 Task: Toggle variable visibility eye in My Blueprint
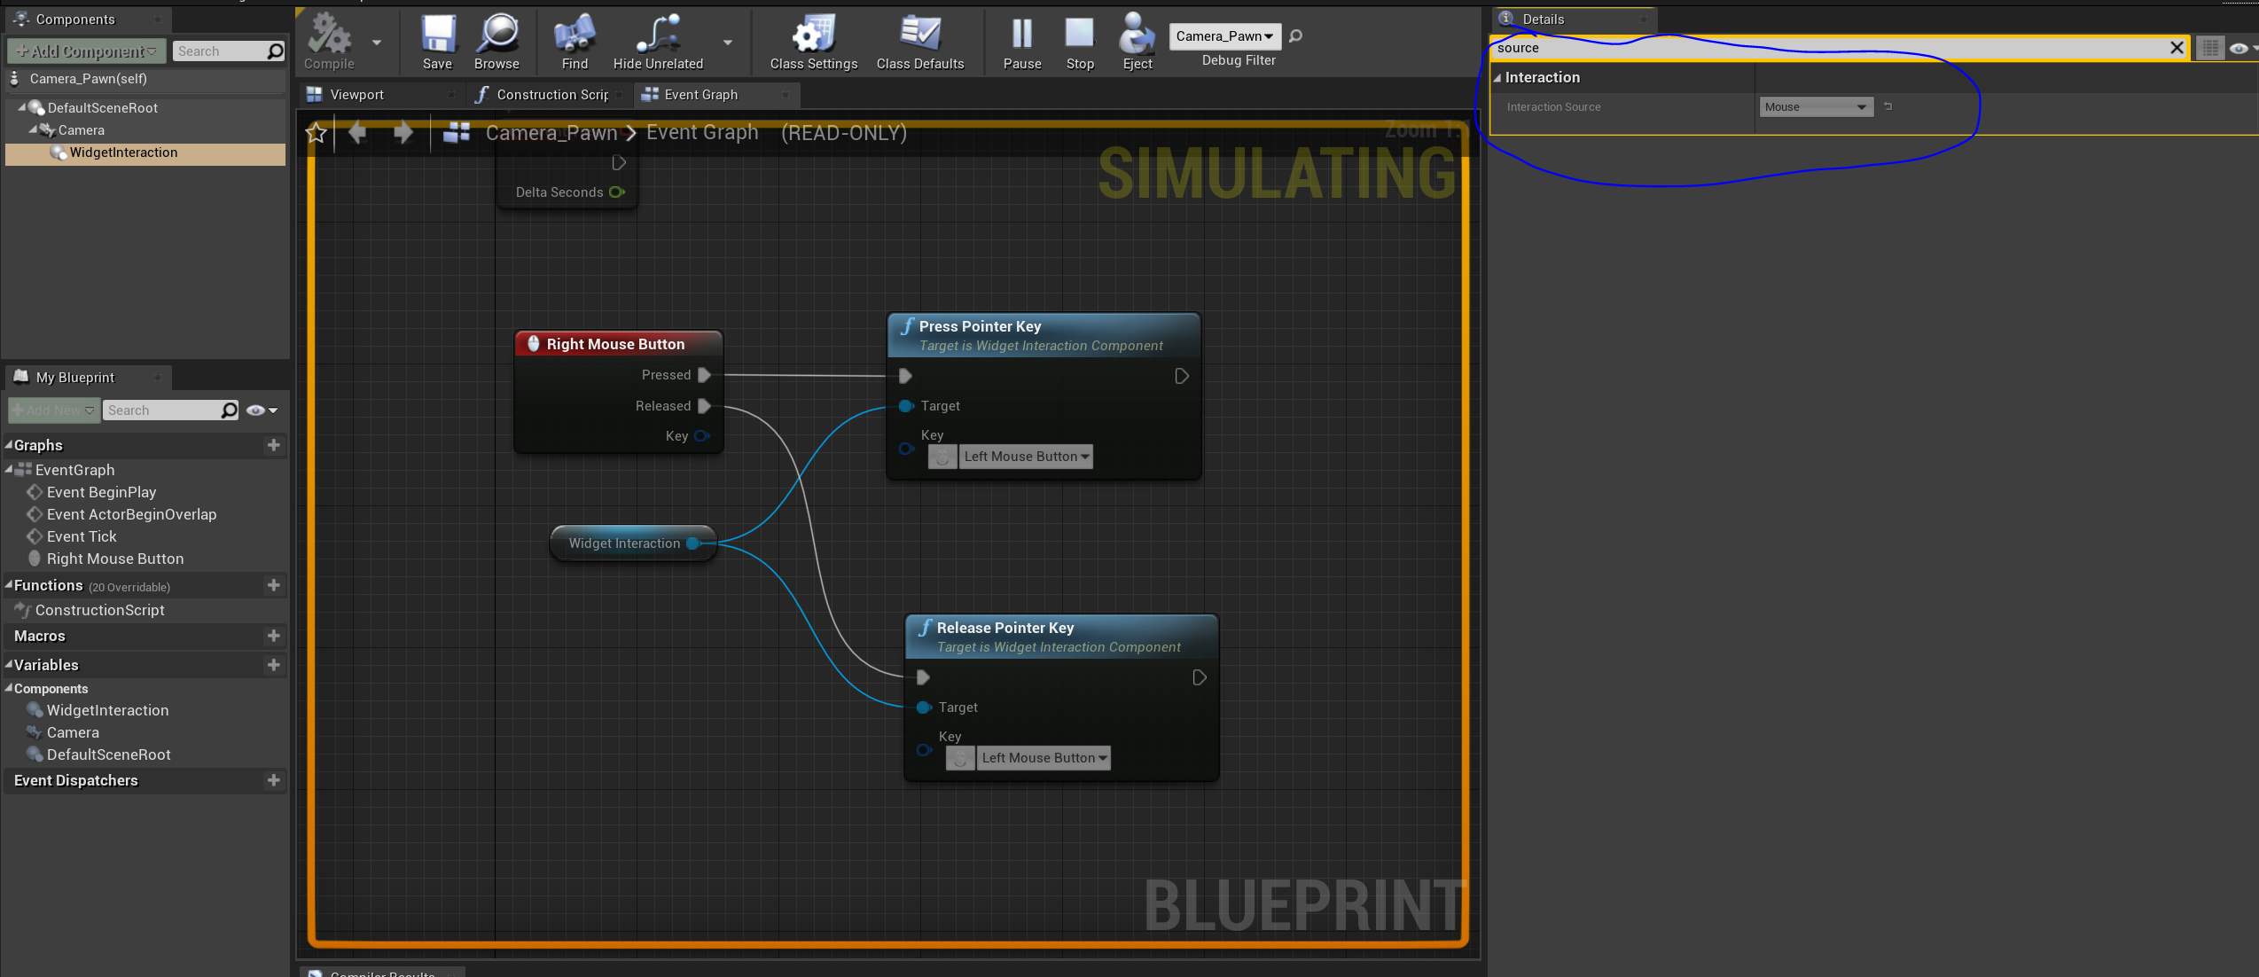[x=257, y=410]
